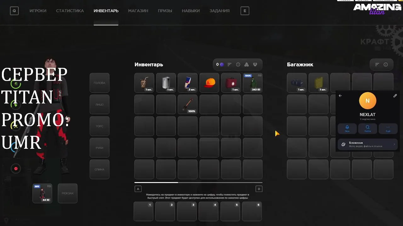Viewport: 403px width, 226px height.
Task: Select the orange cap item
Action: tap(209, 83)
